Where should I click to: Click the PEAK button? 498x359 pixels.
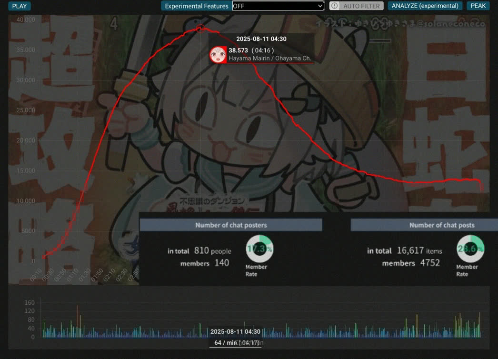pos(478,6)
